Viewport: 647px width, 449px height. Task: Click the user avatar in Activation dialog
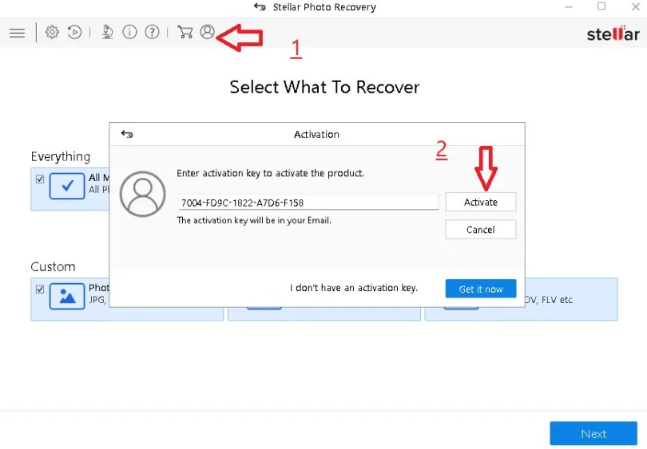(143, 194)
